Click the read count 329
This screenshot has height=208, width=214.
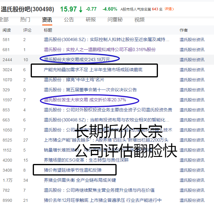[x=6, y=90]
